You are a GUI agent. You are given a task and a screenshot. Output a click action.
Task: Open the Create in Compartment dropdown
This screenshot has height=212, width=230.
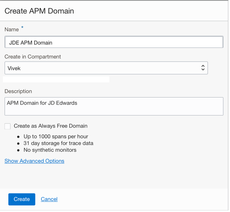click(x=106, y=68)
